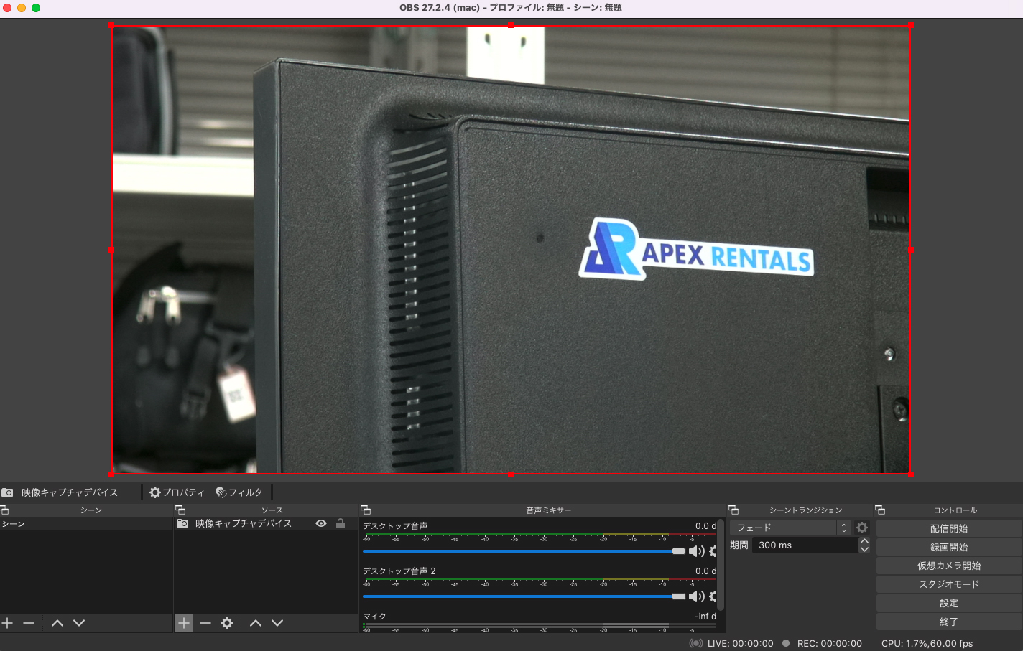The width and height of the screenshot is (1023, 651).
Task: Pop out the シーン dock panel
Action: pyautogui.click(x=4, y=510)
